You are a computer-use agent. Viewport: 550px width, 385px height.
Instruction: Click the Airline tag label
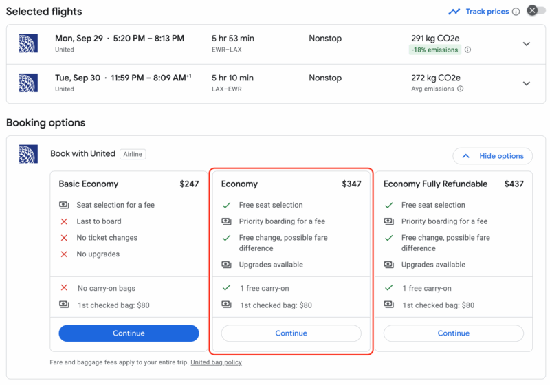pyautogui.click(x=133, y=154)
